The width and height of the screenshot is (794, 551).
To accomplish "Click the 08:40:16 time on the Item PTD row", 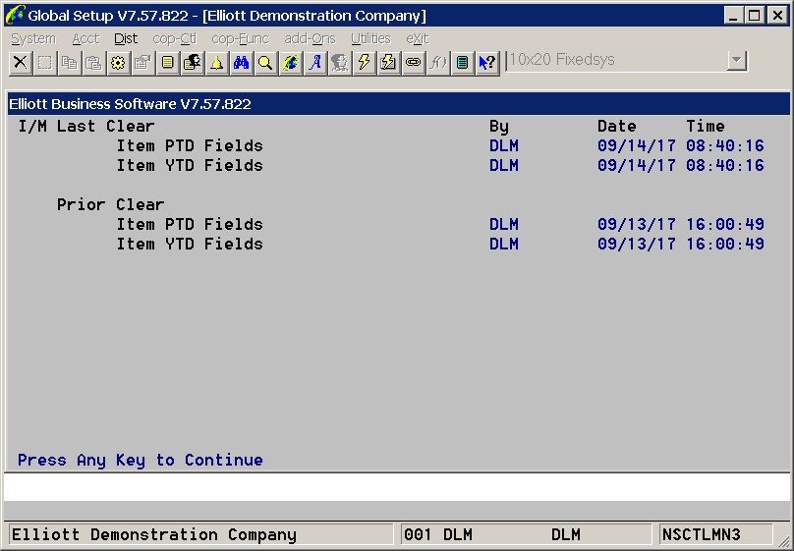I will pyautogui.click(x=725, y=145).
